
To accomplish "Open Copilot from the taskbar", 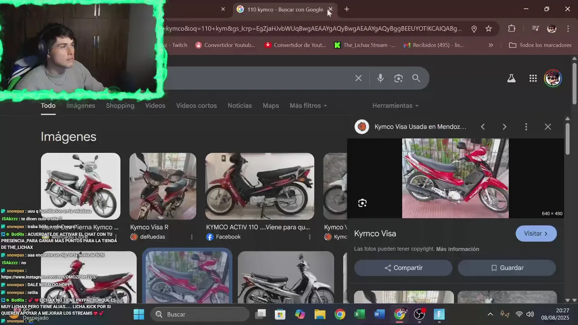I will point(300,314).
